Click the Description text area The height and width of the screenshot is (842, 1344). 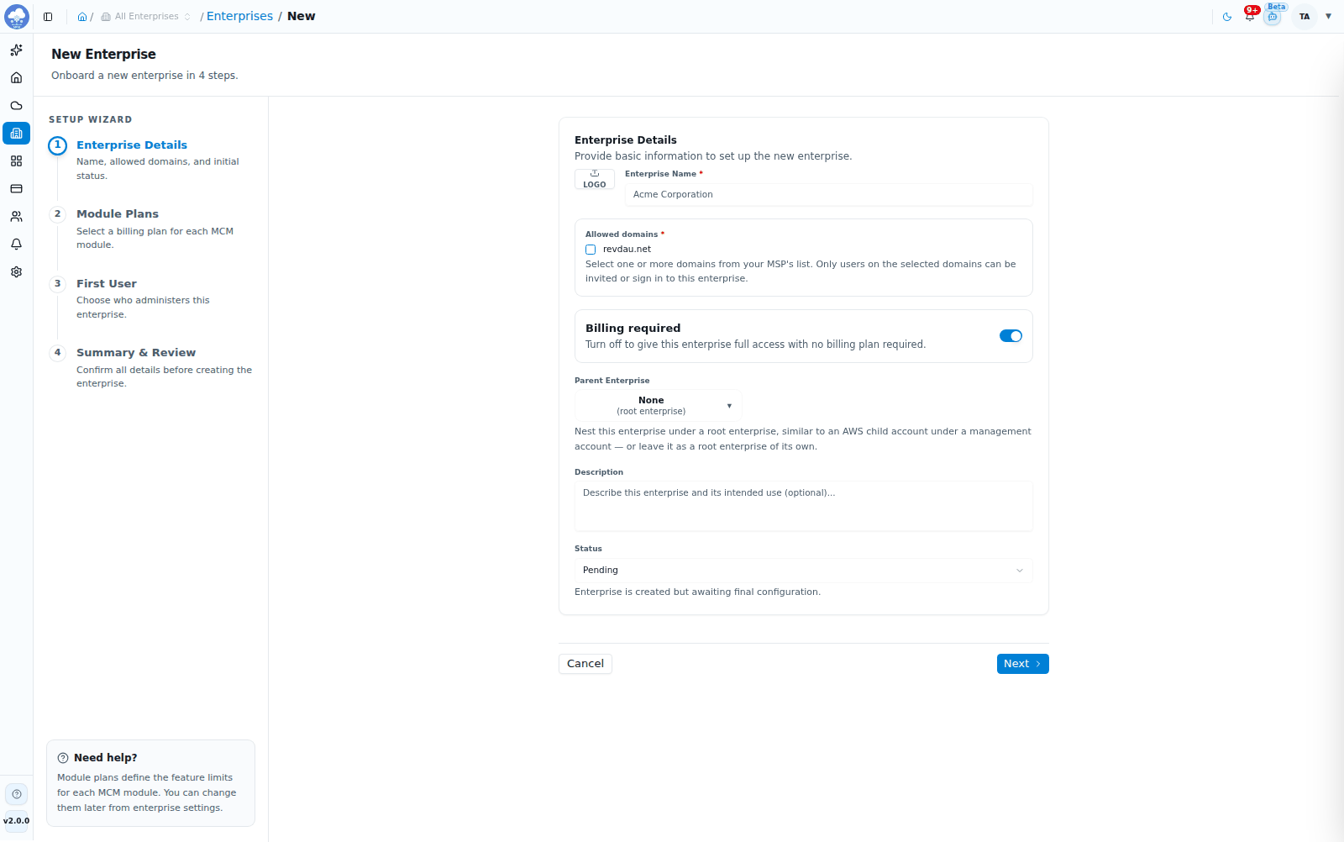click(x=803, y=506)
